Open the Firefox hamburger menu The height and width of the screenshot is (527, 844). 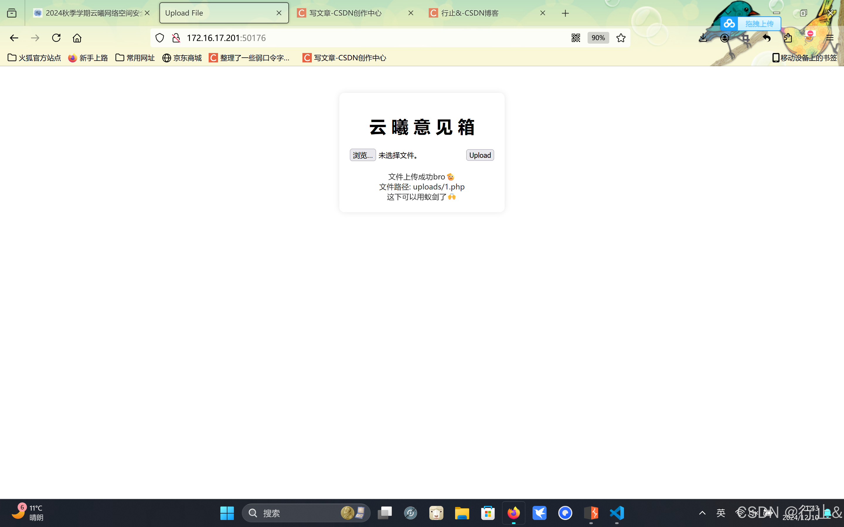(830, 38)
